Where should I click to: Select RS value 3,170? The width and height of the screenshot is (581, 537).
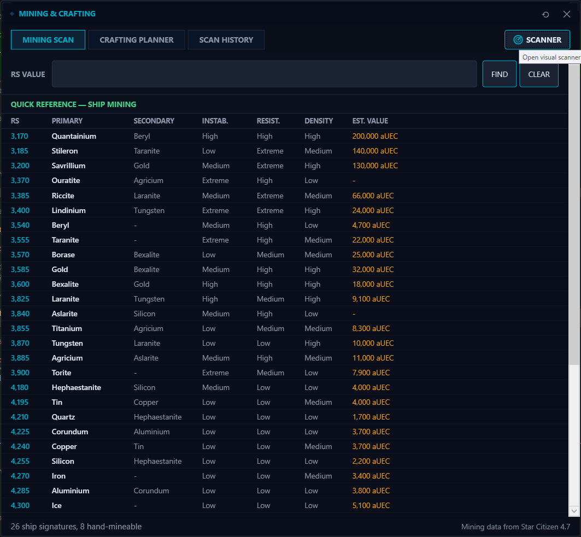click(x=19, y=136)
